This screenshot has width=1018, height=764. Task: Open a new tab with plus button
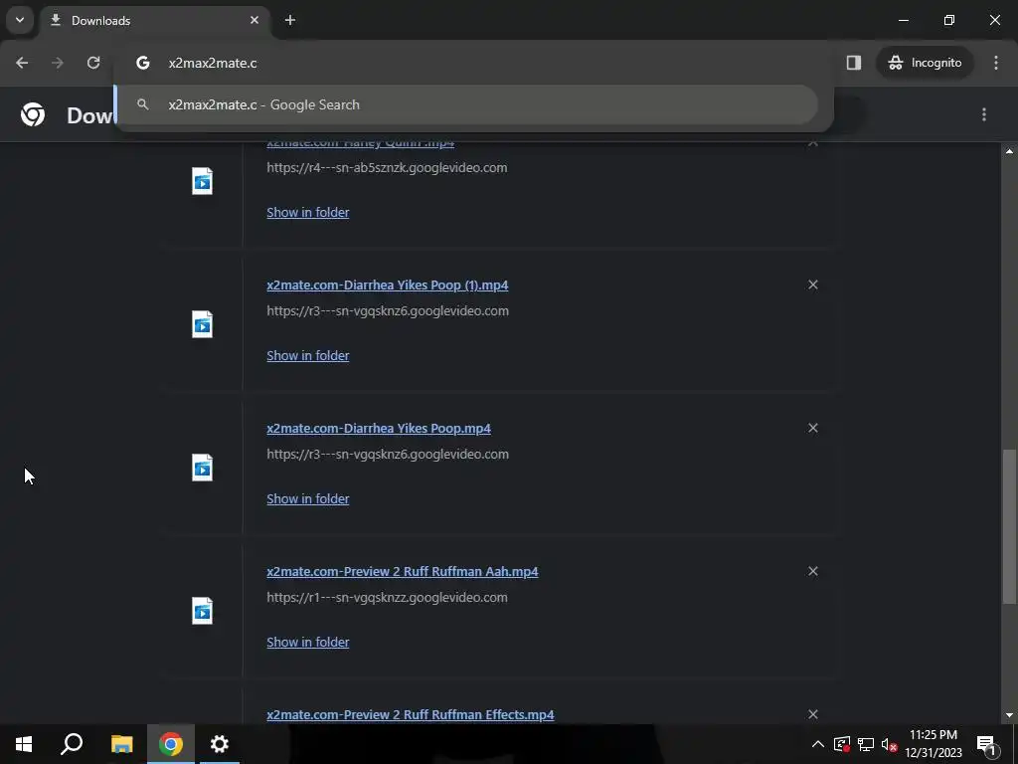290,20
